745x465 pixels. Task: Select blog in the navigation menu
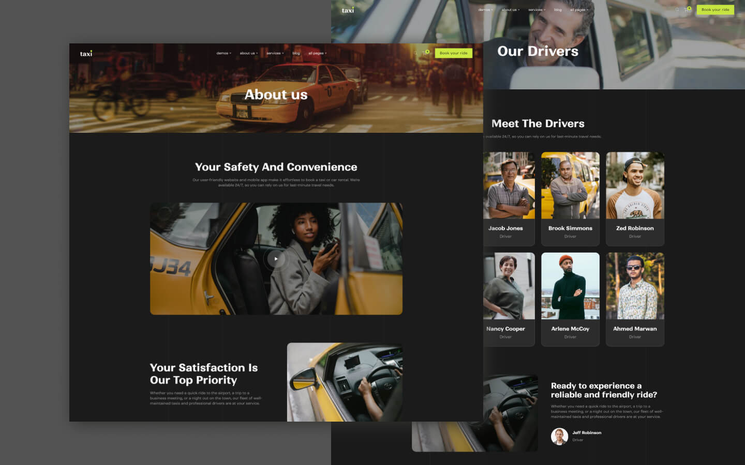[x=296, y=53]
